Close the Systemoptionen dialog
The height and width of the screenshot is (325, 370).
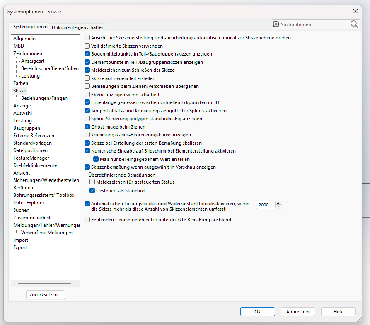[x=355, y=11]
